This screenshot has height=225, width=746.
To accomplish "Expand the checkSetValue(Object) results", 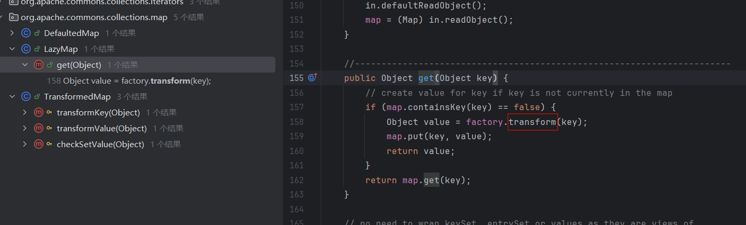I will coord(25,145).
